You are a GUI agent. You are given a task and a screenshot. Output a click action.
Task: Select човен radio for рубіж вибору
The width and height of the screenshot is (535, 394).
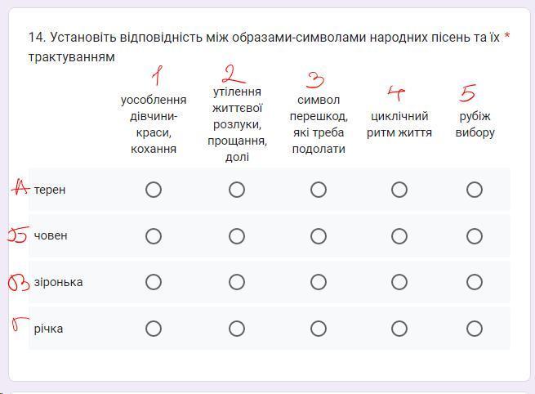tap(475, 236)
